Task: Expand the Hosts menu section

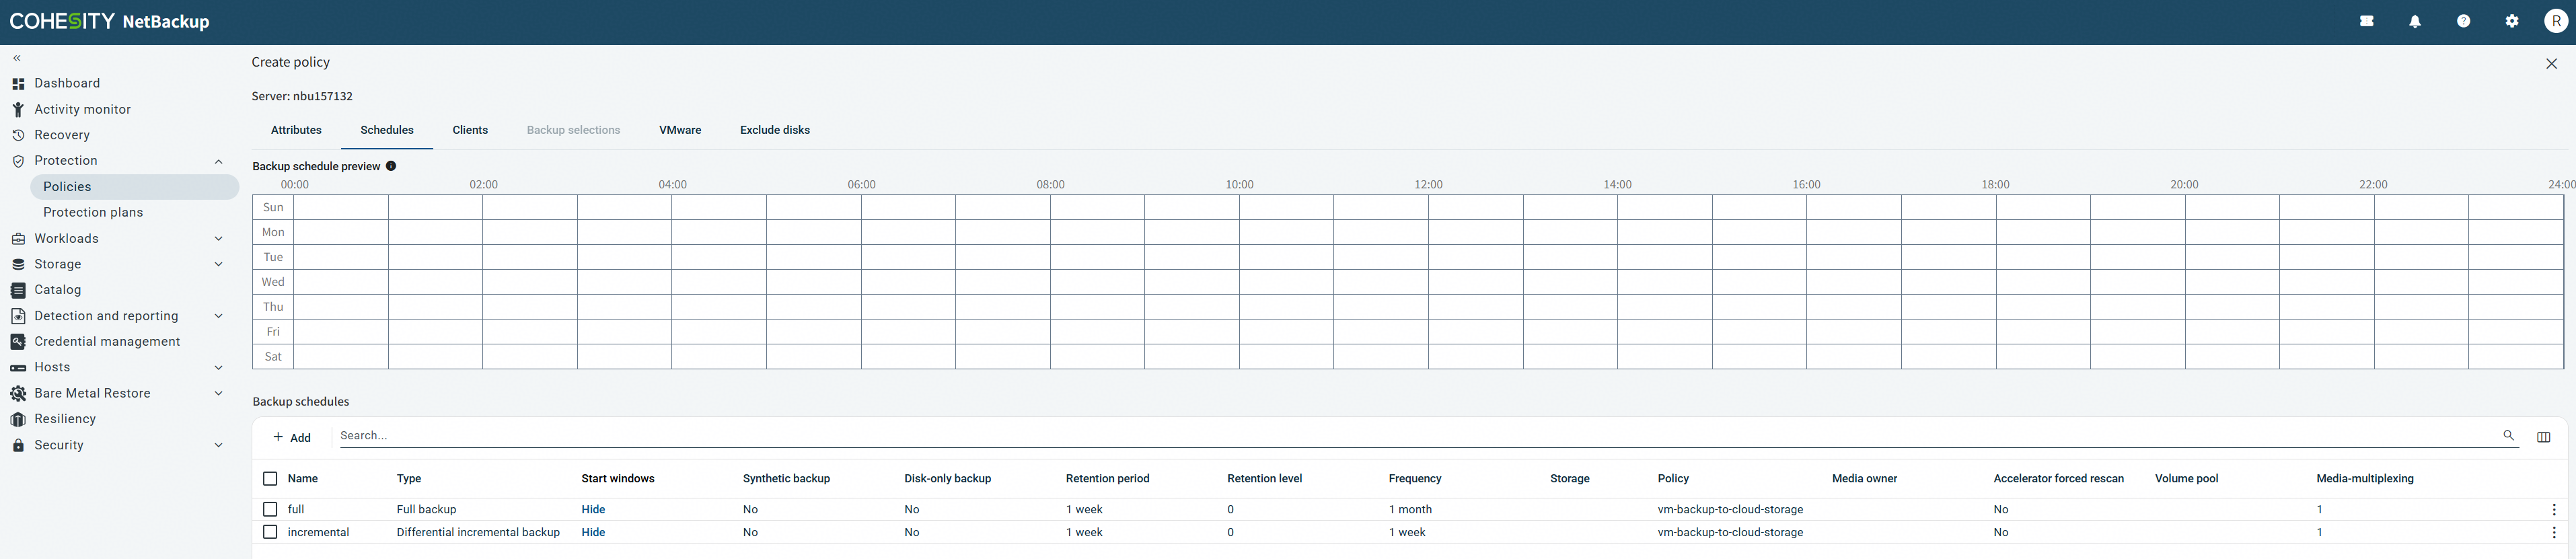Action: tap(218, 368)
